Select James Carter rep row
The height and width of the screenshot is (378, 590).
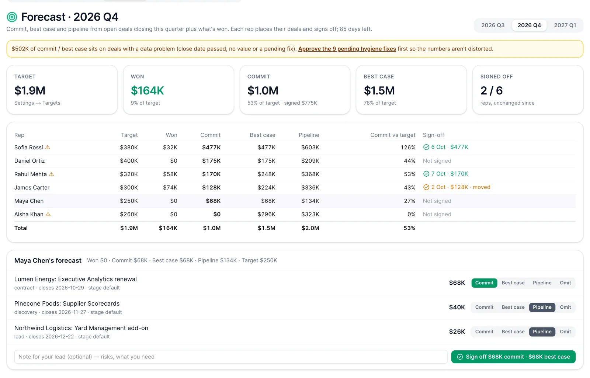pos(295,187)
